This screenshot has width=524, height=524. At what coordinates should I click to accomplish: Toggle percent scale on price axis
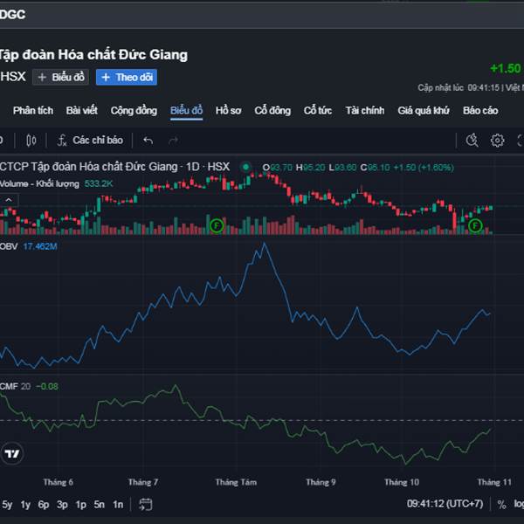(501, 504)
